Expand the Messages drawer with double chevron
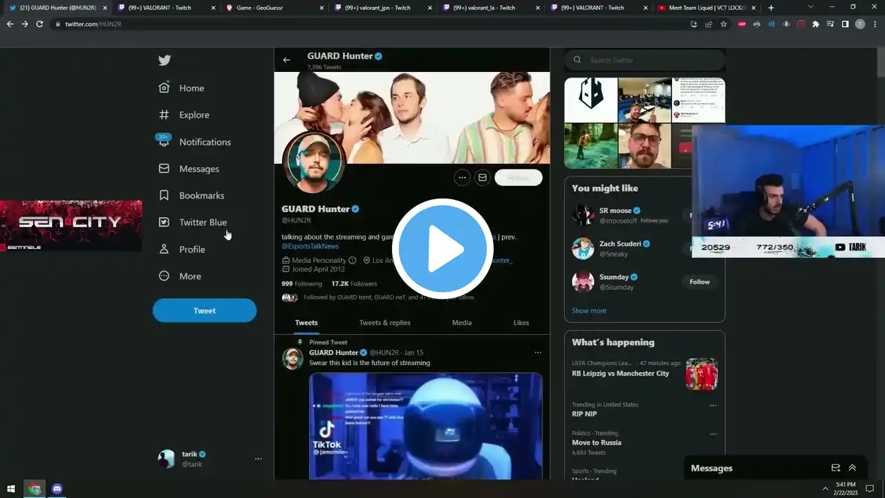 pos(853,468)
